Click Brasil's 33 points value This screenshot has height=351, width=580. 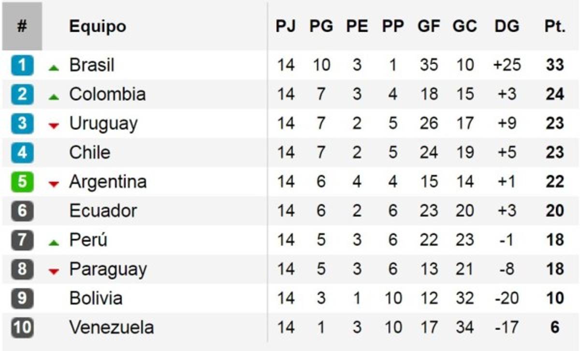(x=554, y=65)
